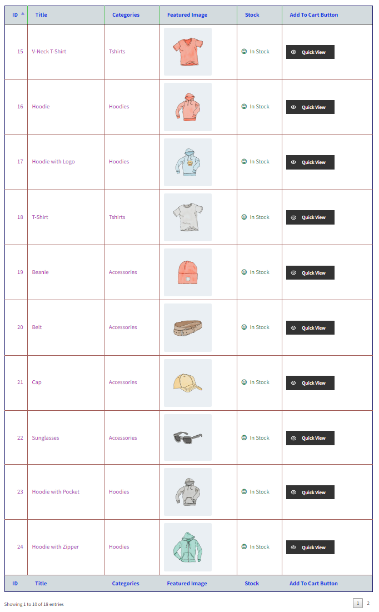The width and height of the screenshot is (379, 612).
Task: Open the Sunglasses product title link
Action: 46,438
